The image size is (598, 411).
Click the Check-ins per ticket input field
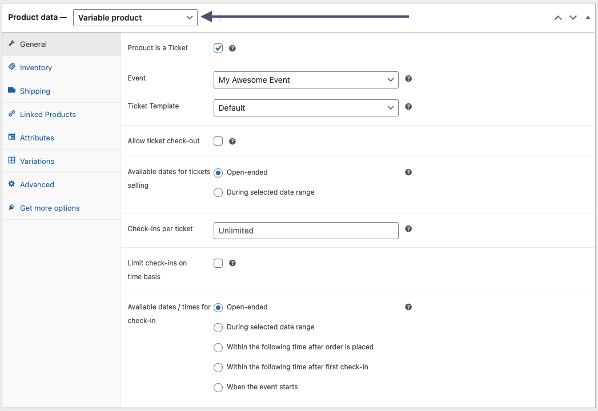pyautogui.click(x=306, y=231)
